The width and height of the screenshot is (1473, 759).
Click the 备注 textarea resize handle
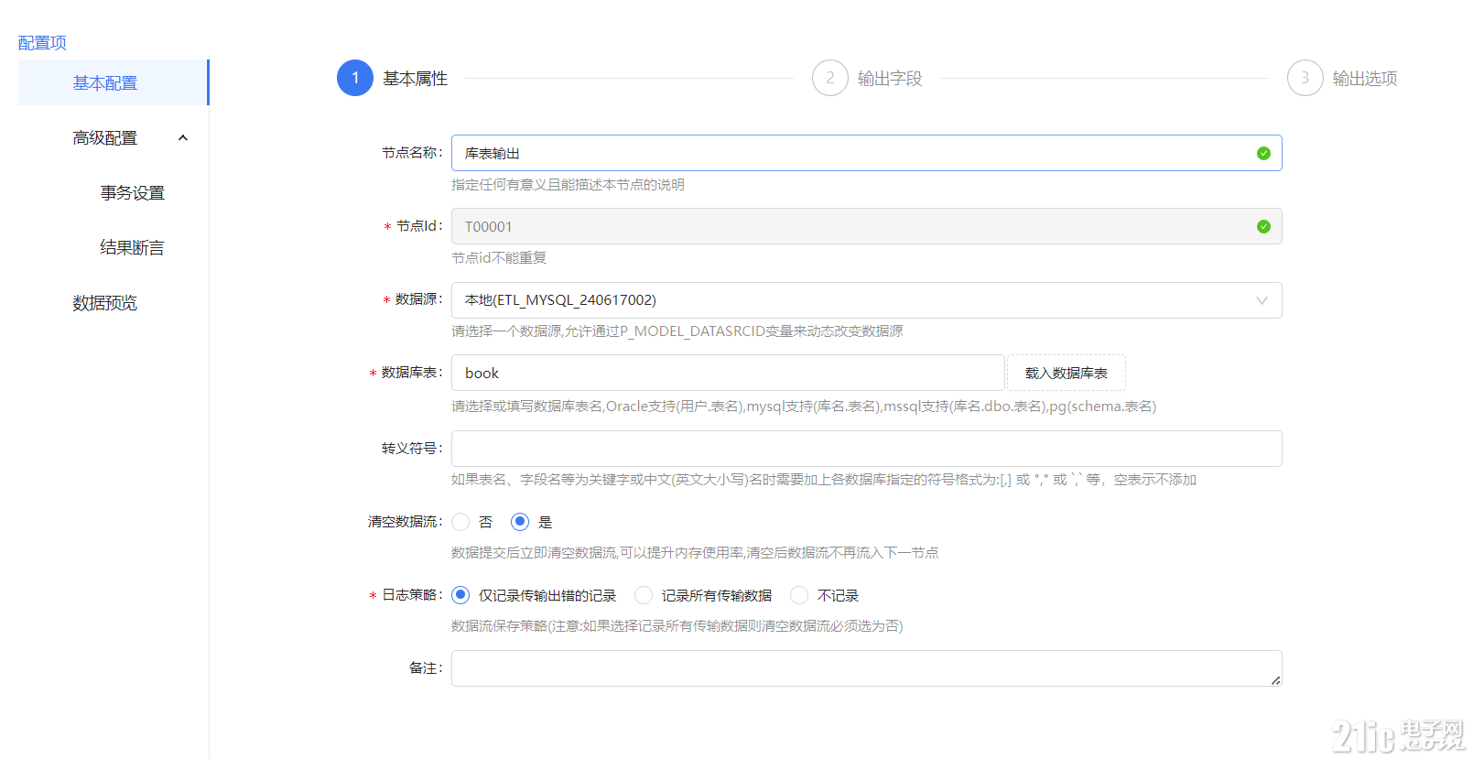[x=1275, y=680]
